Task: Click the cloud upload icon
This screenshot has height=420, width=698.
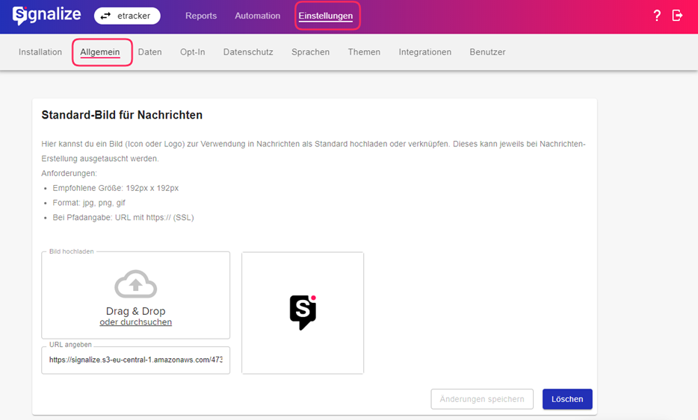Action: click(x=136, y=284)
